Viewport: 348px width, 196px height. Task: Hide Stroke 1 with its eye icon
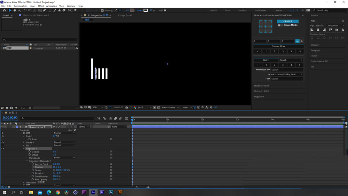point(2,142)
